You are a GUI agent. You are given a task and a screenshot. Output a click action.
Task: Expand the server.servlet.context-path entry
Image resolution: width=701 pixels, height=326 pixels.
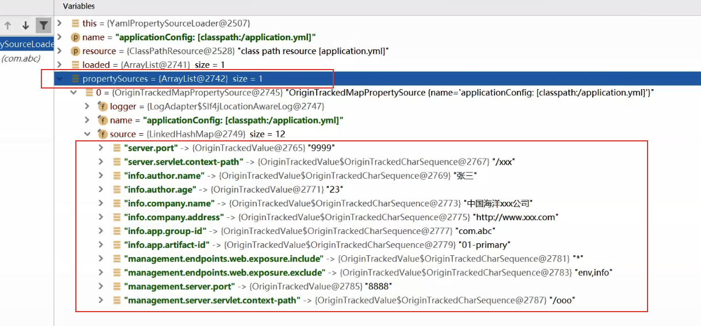click(x=101, y=162)
